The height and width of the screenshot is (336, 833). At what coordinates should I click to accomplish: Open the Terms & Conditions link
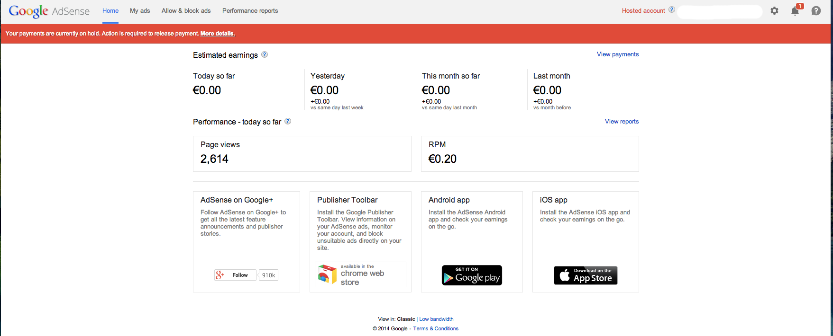coord(436,328)
